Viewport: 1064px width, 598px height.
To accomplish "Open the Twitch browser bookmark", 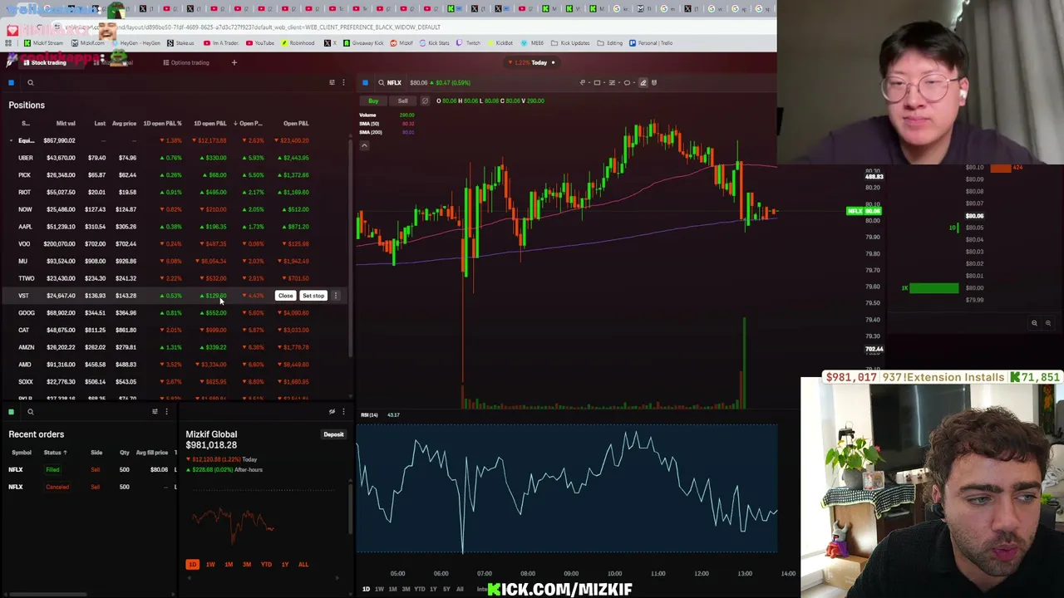I will coord(469,43).
